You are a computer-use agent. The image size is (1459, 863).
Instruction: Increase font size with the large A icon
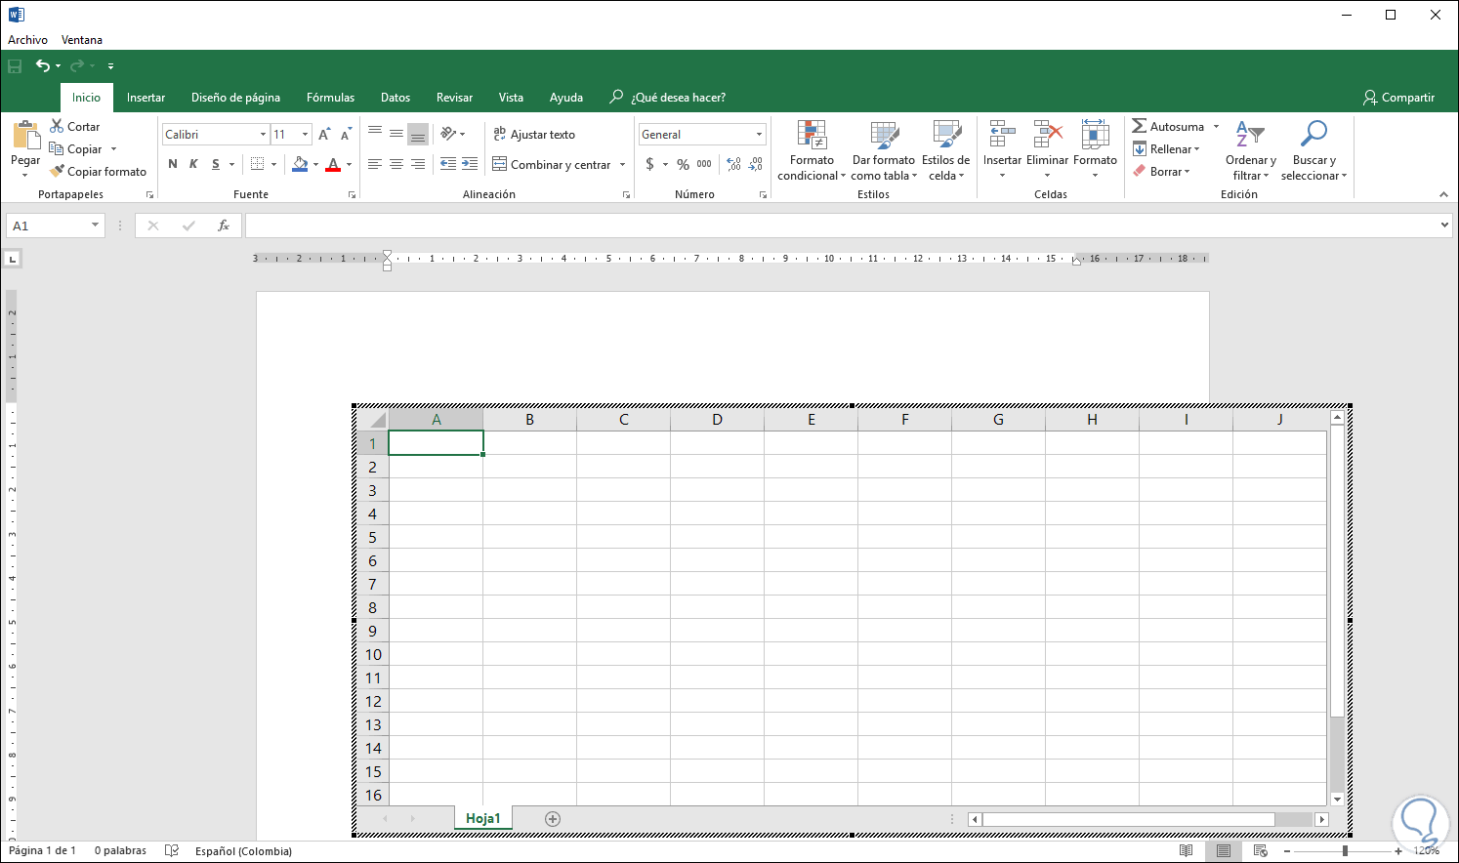(x=324, y=135)
